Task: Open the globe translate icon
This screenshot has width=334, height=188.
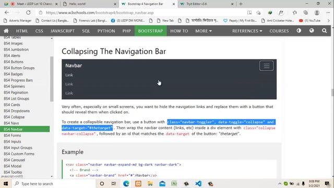Action: (x=312, y=31)
